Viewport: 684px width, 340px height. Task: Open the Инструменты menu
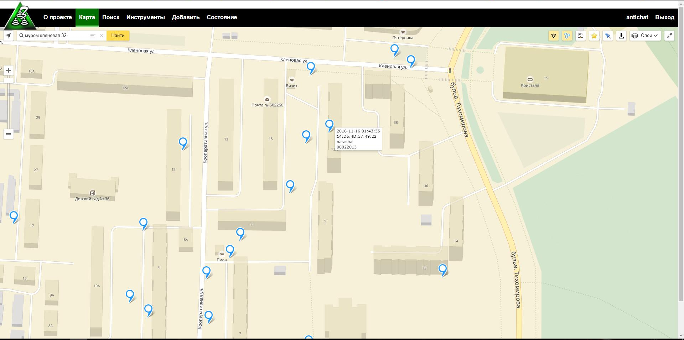(x=145, y=17)
